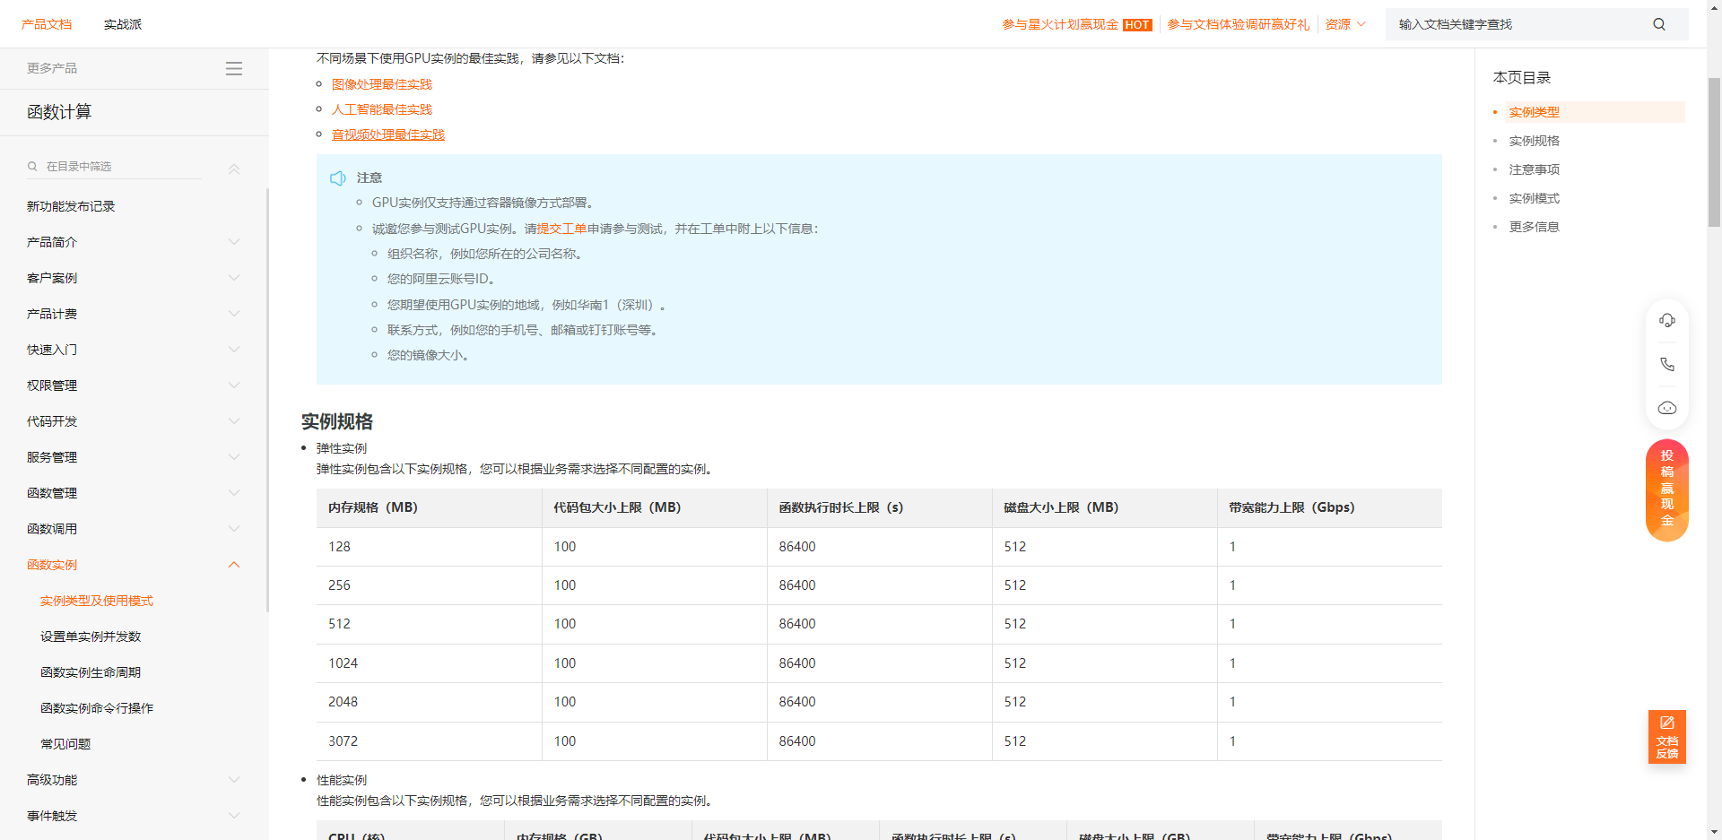Open the 图像处理最佳实践 link

point(382,84)
